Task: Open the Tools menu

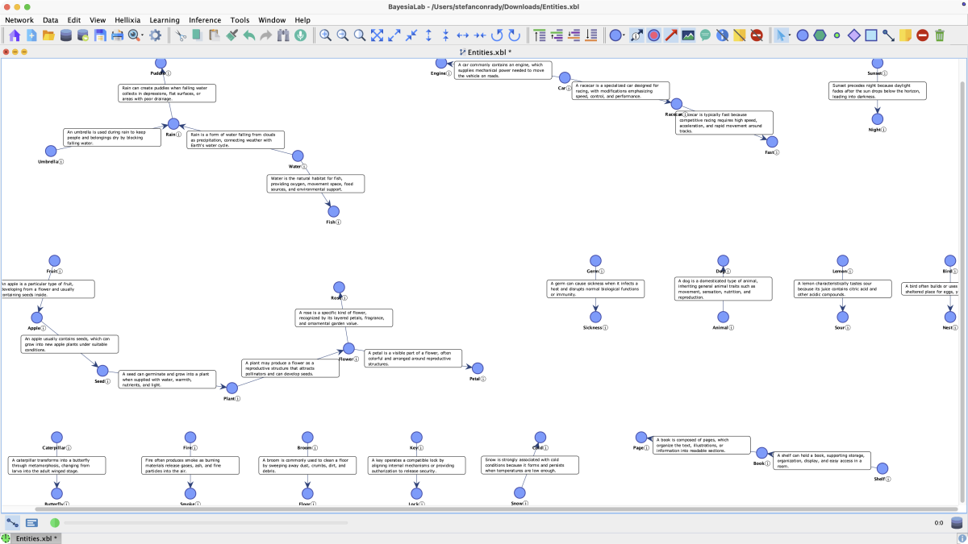Action: 240,19
